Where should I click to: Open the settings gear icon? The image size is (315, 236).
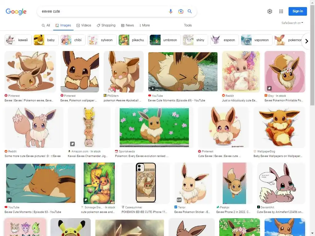(269, 11)
